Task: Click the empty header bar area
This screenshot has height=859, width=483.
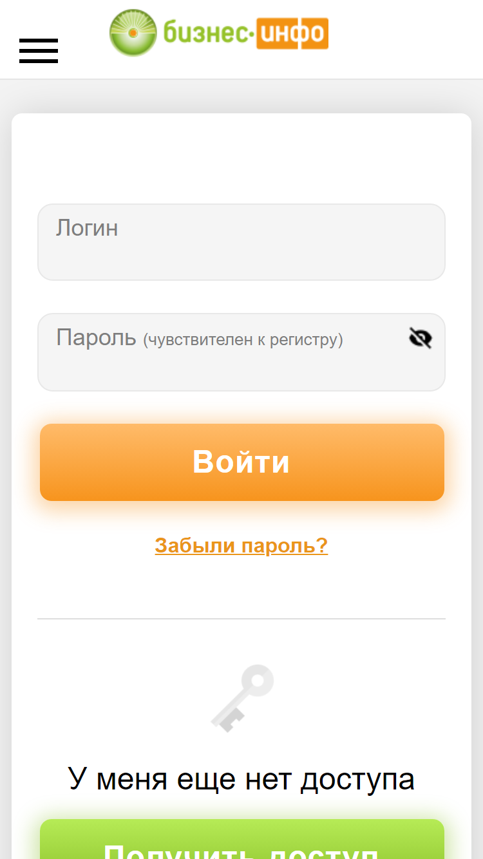Action: tap(406, 39)
